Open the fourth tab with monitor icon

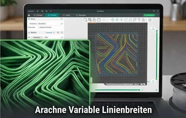tap(81, 15)
